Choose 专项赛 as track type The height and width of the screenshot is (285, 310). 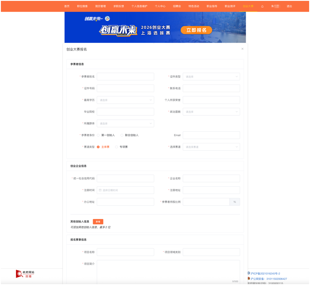(x=117, y=147)
